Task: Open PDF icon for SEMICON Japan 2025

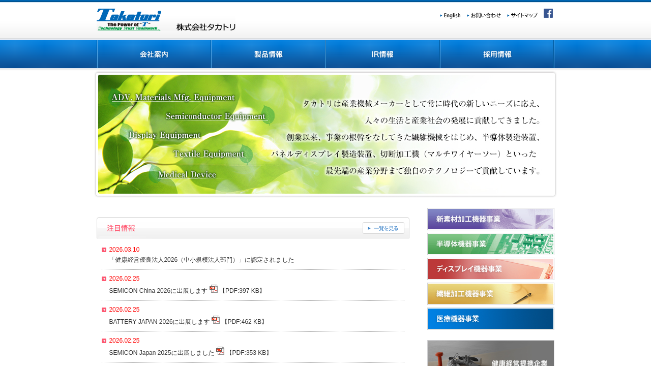Action: pos(220,351)
